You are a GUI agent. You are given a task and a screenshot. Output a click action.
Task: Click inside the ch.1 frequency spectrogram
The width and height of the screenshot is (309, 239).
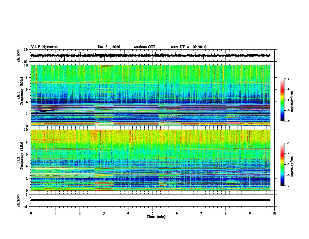[150, 95]
